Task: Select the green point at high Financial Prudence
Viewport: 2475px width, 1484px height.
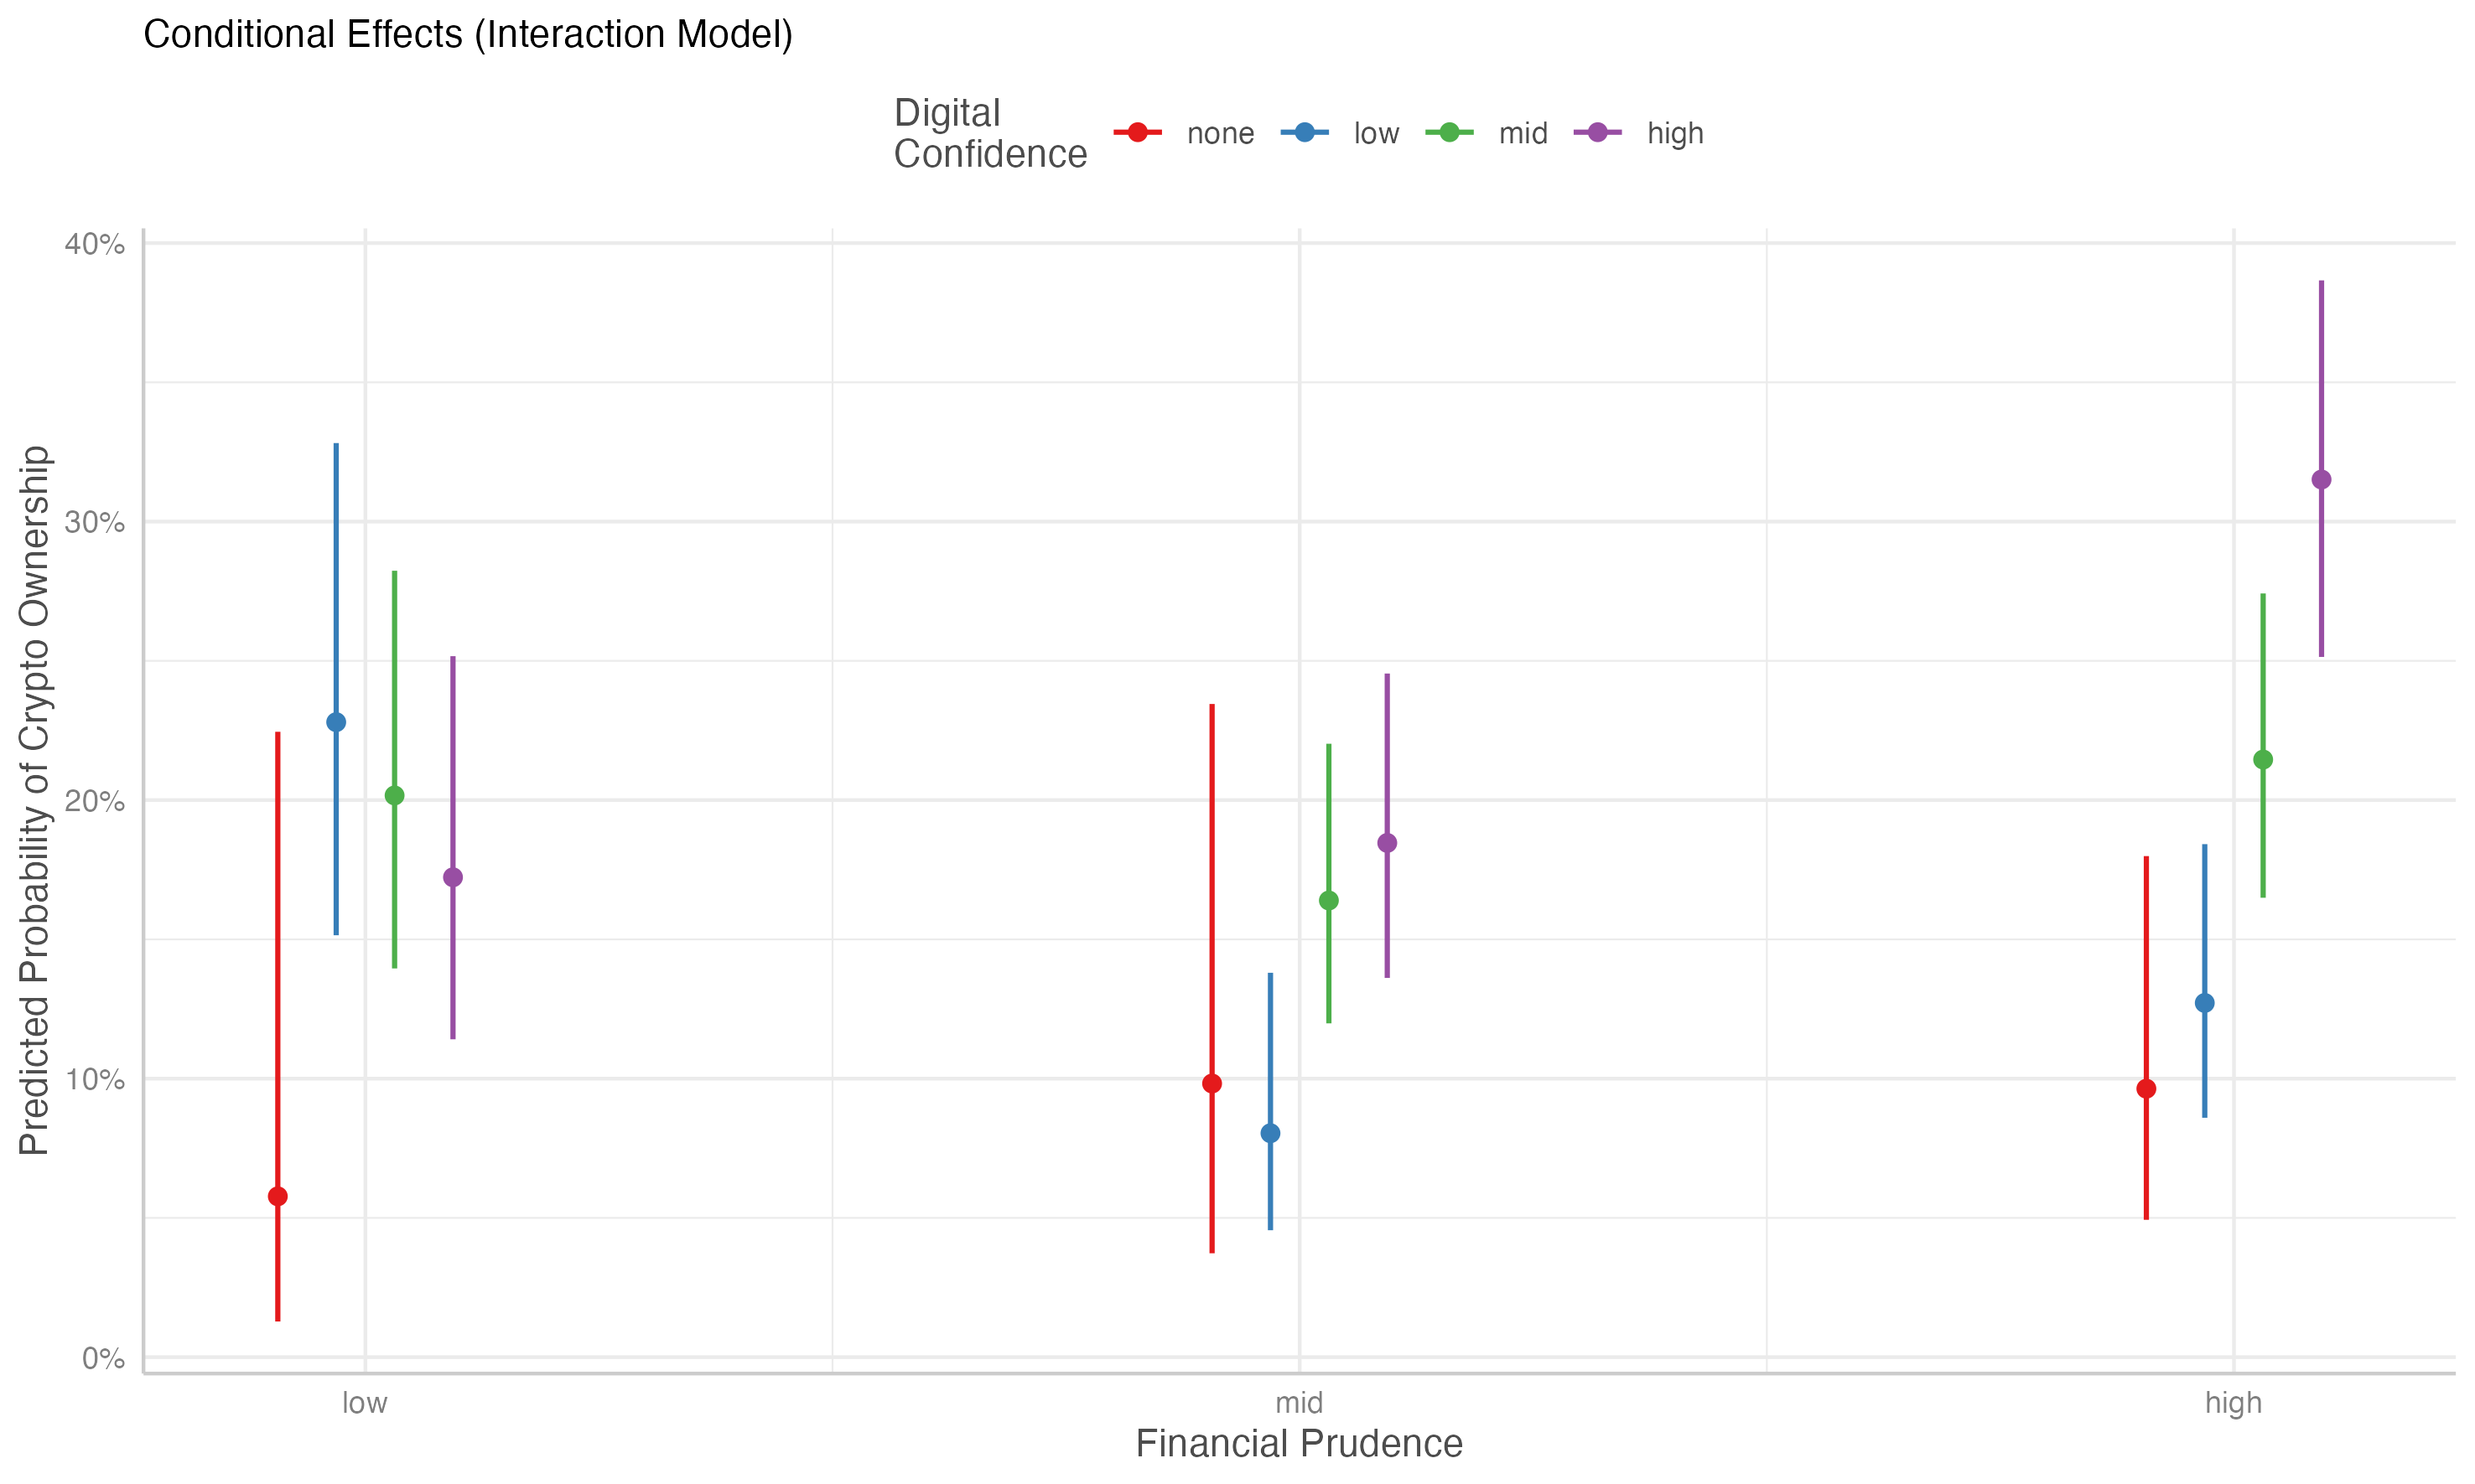Action: pyautogui.click(x=2263, y=760)
